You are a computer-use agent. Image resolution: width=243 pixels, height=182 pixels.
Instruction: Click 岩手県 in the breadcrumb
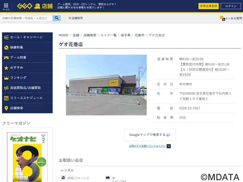point(125,35)
